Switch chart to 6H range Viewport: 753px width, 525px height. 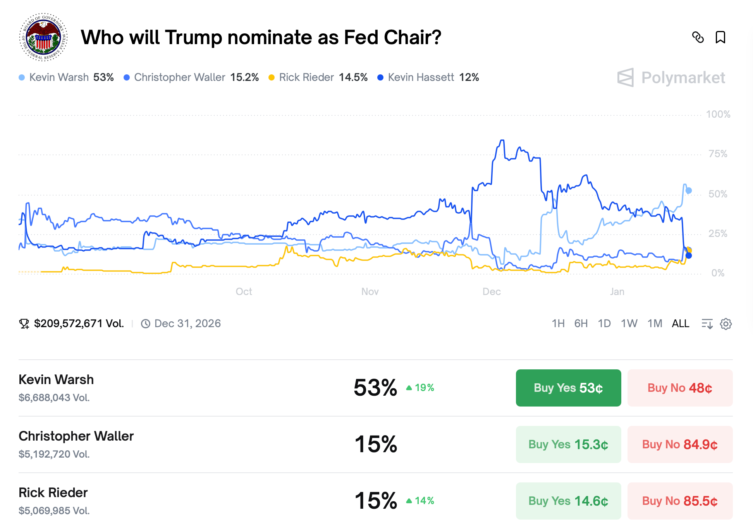[581, 324]
